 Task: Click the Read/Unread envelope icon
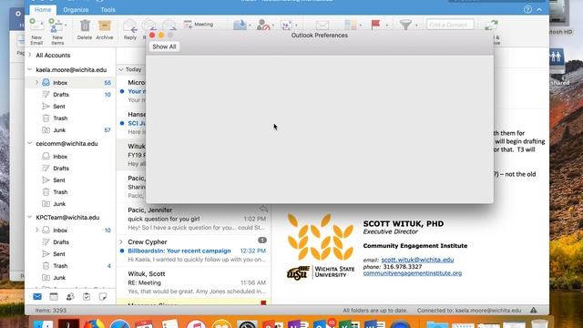322,25
